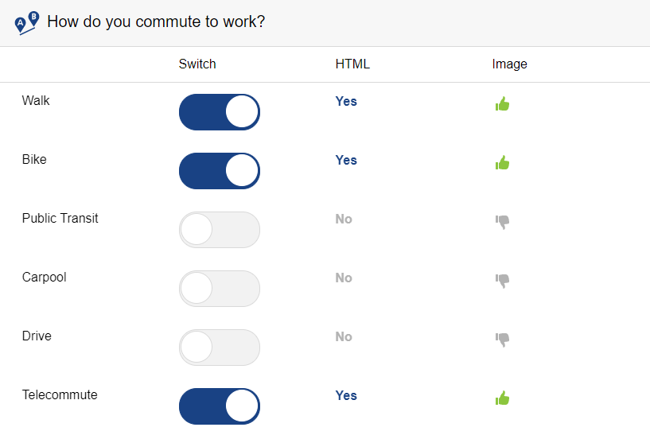
Task: Switch on the Drive option
Action: click(x=220, y=348)
